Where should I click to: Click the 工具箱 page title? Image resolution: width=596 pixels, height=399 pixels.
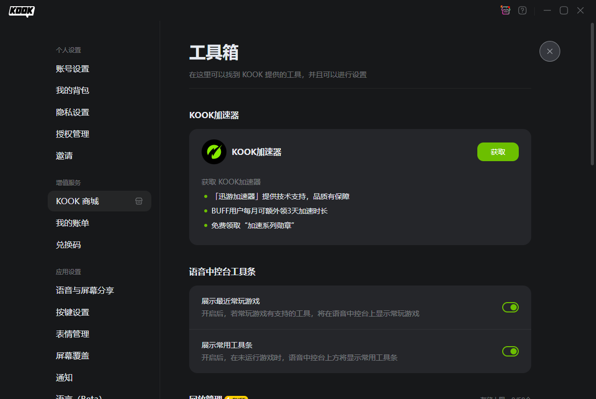point(214,52)
